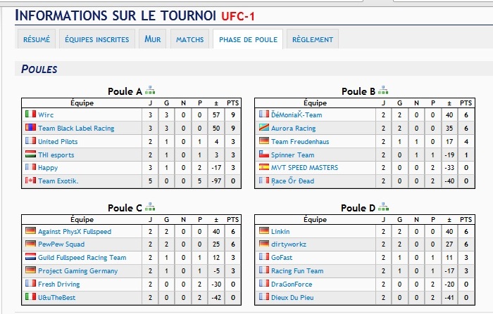The height and width of the screenshot is (314, 493).
Task: Click the Chilean flag beside Spinner Team
Action: [x=264, y=154]
